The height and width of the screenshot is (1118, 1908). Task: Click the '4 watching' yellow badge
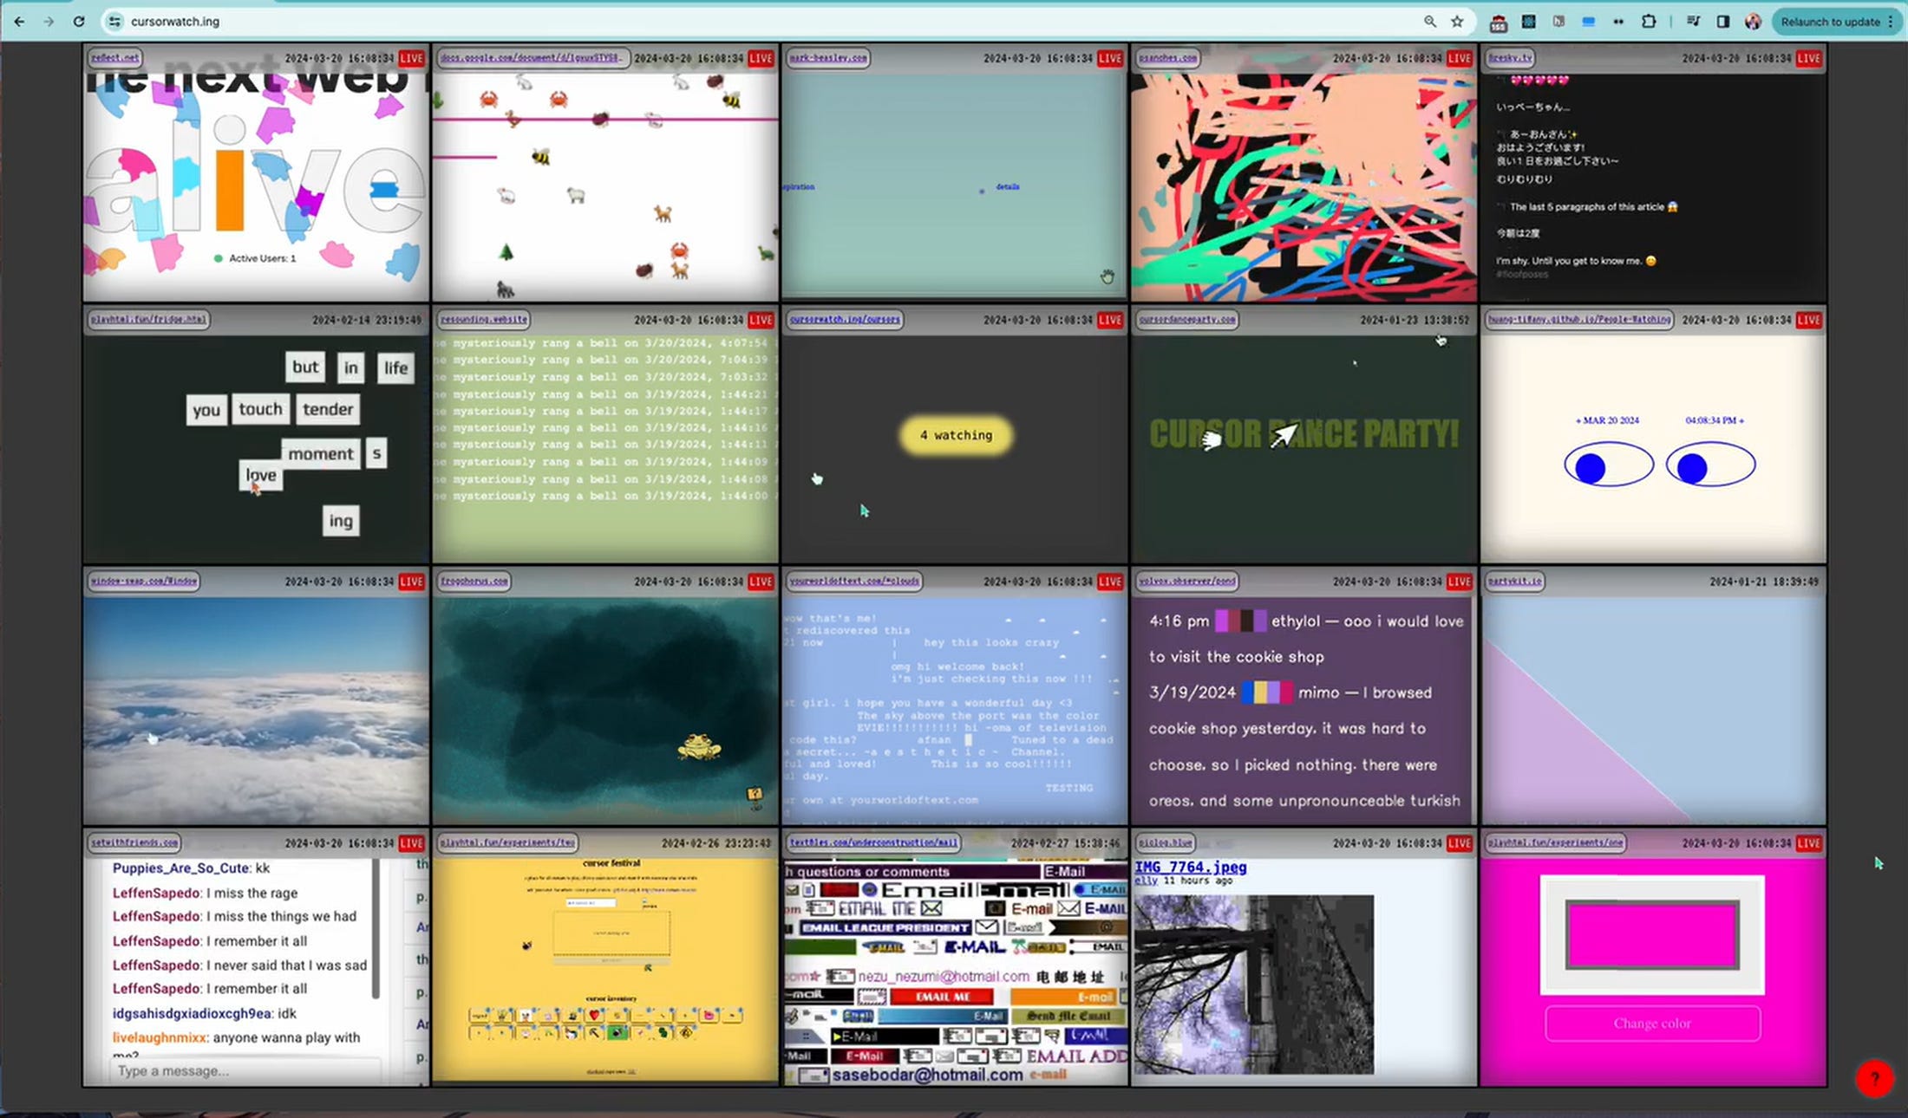[x=956, y=435]
